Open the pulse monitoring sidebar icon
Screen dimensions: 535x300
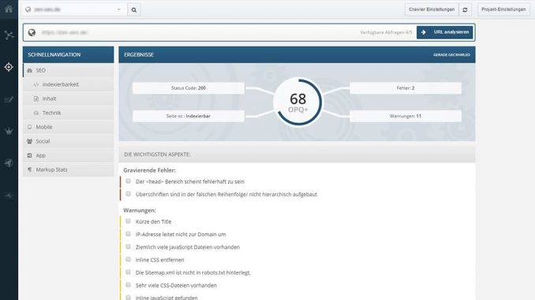(9, 195)
